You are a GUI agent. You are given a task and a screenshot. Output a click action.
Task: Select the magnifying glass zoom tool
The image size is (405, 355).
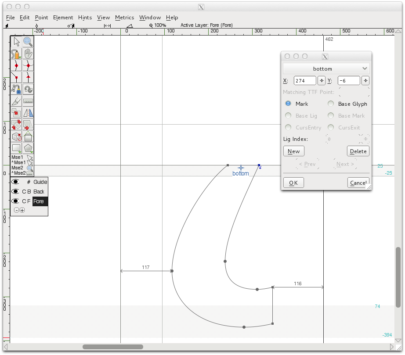[x=28, y=42]
